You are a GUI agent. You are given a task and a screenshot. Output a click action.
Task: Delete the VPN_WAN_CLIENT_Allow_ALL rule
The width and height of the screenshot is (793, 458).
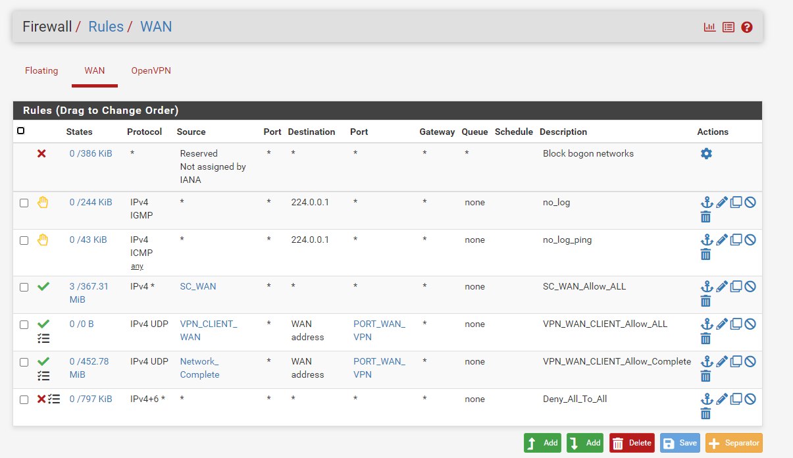706,338
